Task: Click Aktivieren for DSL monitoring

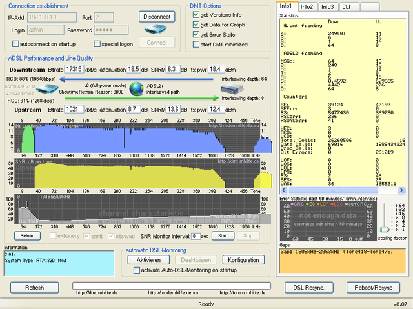Action: pyautogui.click(x=148, y=260)
